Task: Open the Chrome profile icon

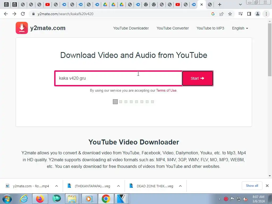Action: (x=258, y=14)
